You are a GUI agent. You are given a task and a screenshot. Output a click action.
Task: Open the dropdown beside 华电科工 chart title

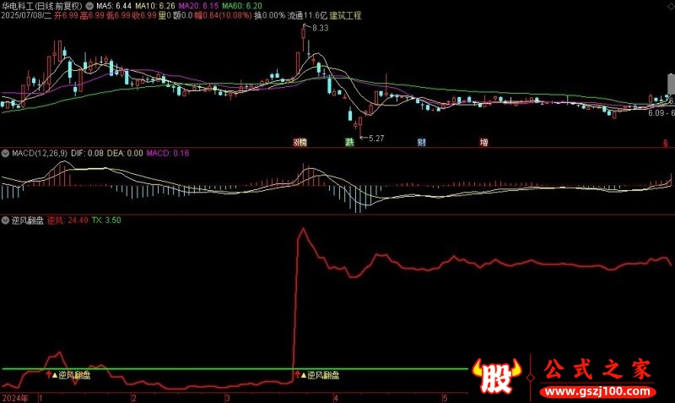[89, 6]
